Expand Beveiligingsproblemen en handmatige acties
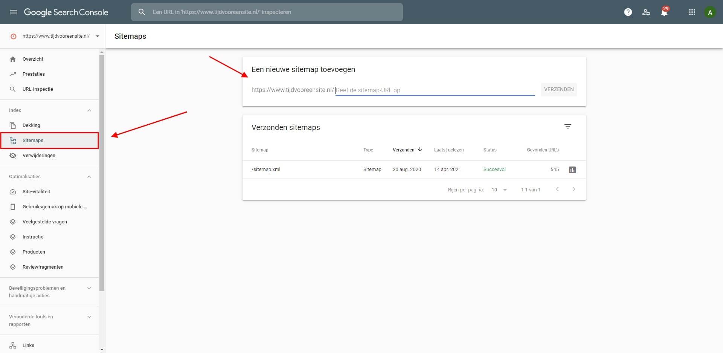The width and height of the screenshot is (723, 353). [x=89, y=288]
